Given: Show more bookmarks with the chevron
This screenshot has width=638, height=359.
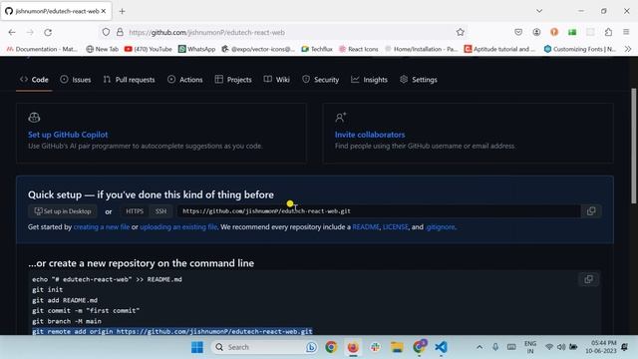Looking at the screenshot, I should pos(628,49).
